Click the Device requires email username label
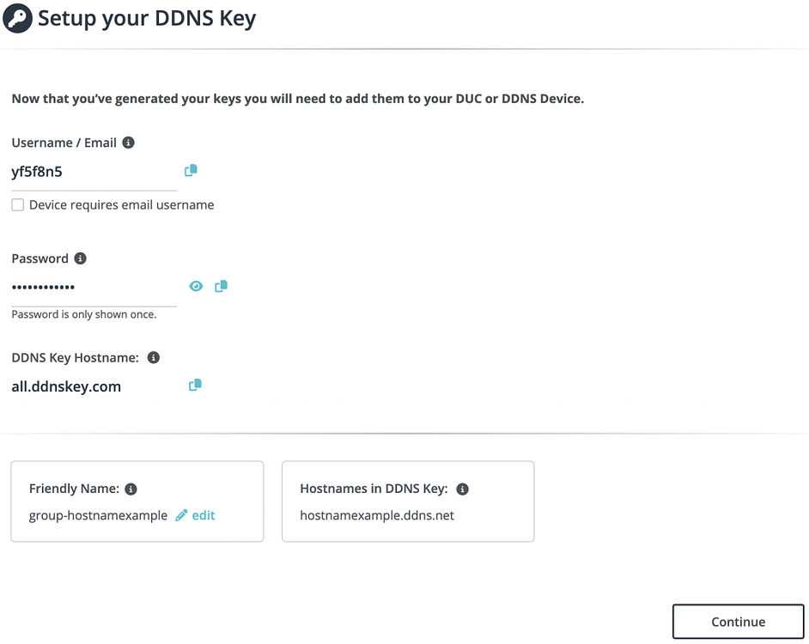This screenshot has height=644, width=809. [121, 205]
